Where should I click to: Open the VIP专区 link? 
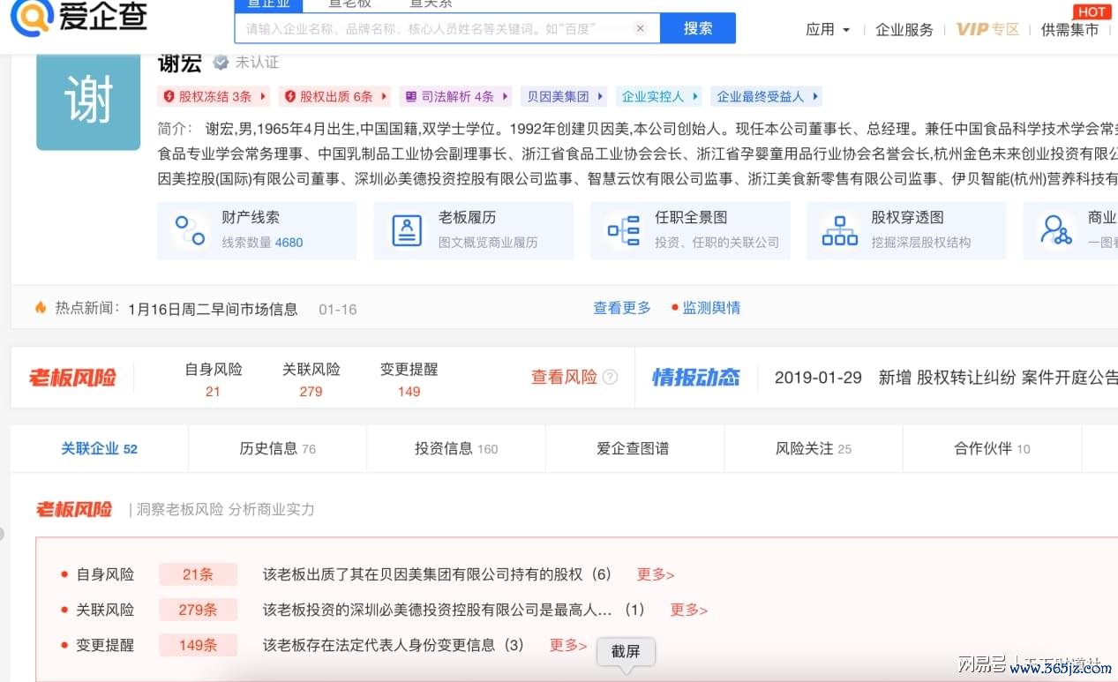point(987,29)
